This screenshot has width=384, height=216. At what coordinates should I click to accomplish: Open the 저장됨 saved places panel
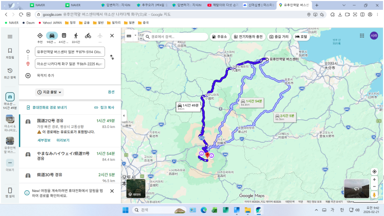(x=10, y=53)
